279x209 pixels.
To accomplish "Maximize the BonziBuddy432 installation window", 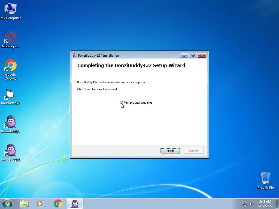I will click(x=193, y=56).
